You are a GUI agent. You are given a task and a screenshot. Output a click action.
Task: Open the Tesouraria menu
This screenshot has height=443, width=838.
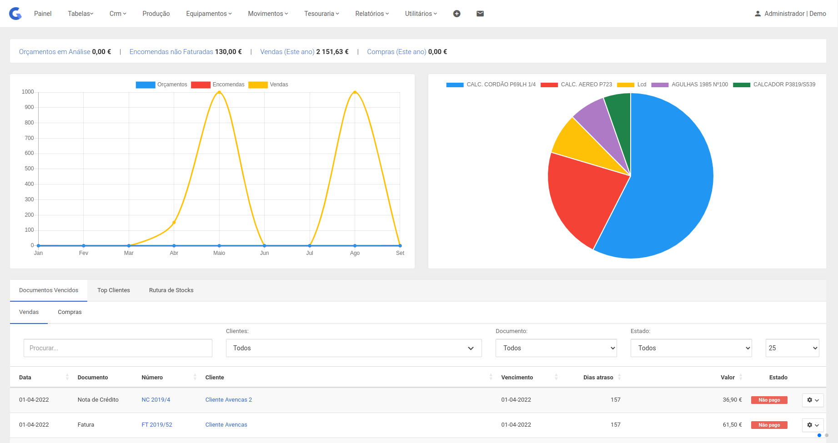(x=321, y=14)
